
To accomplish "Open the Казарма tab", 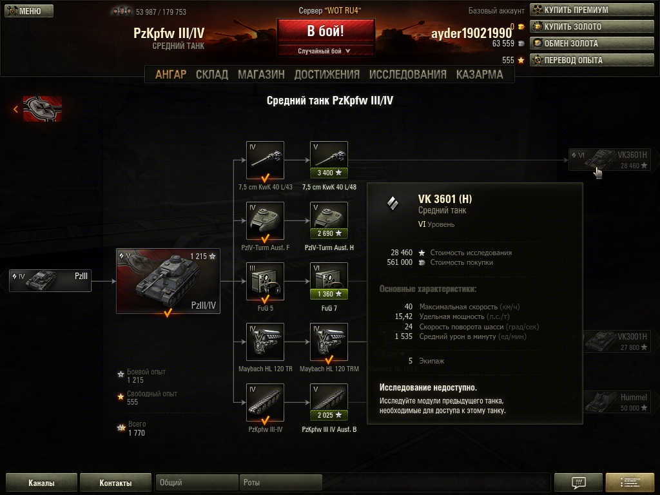I will 480,75.
